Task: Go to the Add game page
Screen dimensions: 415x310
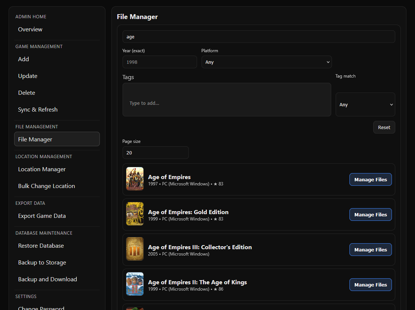Action: coord(57,59)
